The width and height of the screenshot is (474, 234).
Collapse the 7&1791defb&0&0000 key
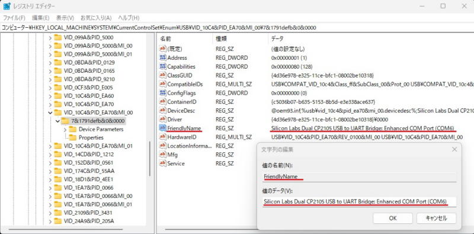pos(57,121)
